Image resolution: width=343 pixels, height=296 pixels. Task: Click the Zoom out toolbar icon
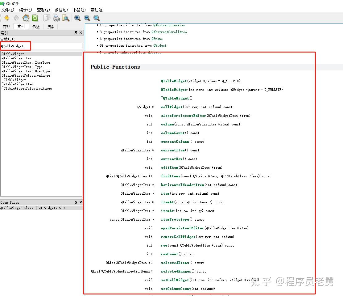(87, 18)
